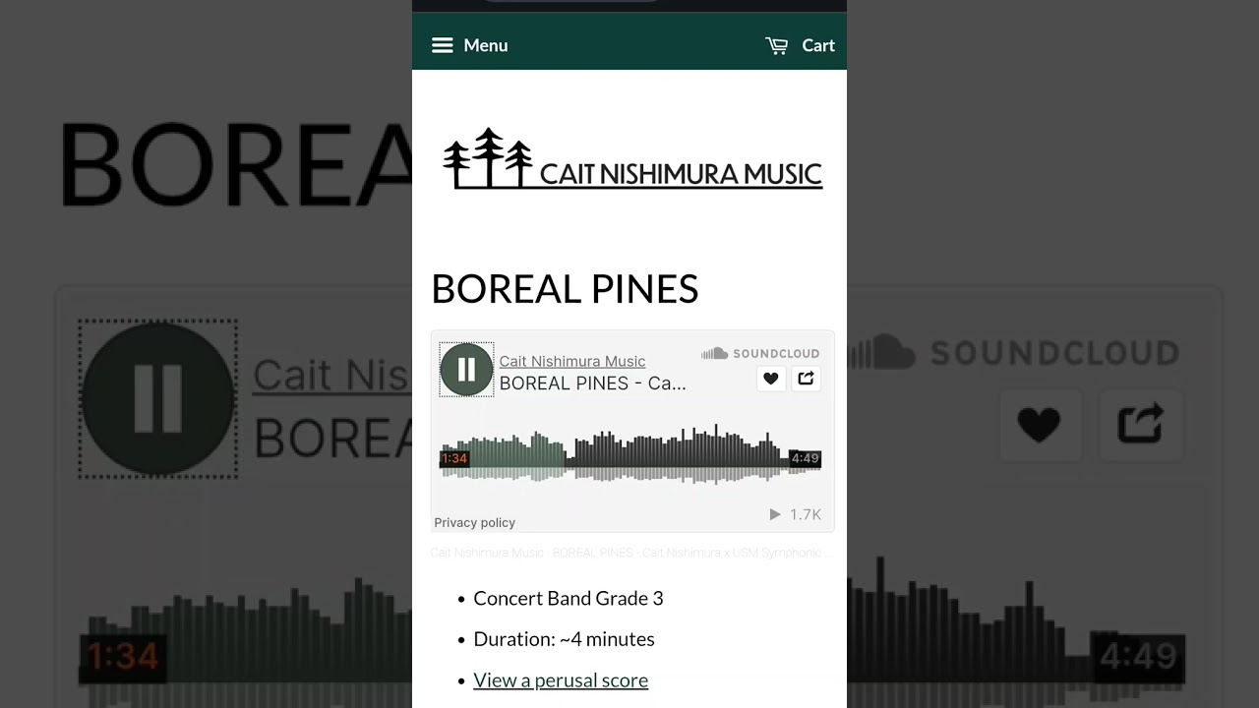Select Concert Band Grade 3 text
Screen dimensions: 1259x708
pos(569,598)
